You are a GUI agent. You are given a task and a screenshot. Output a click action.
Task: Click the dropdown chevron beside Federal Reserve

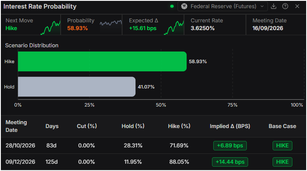[x=262, y=6]
